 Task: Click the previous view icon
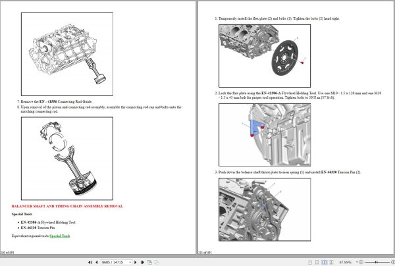click(x=149, y=262)
